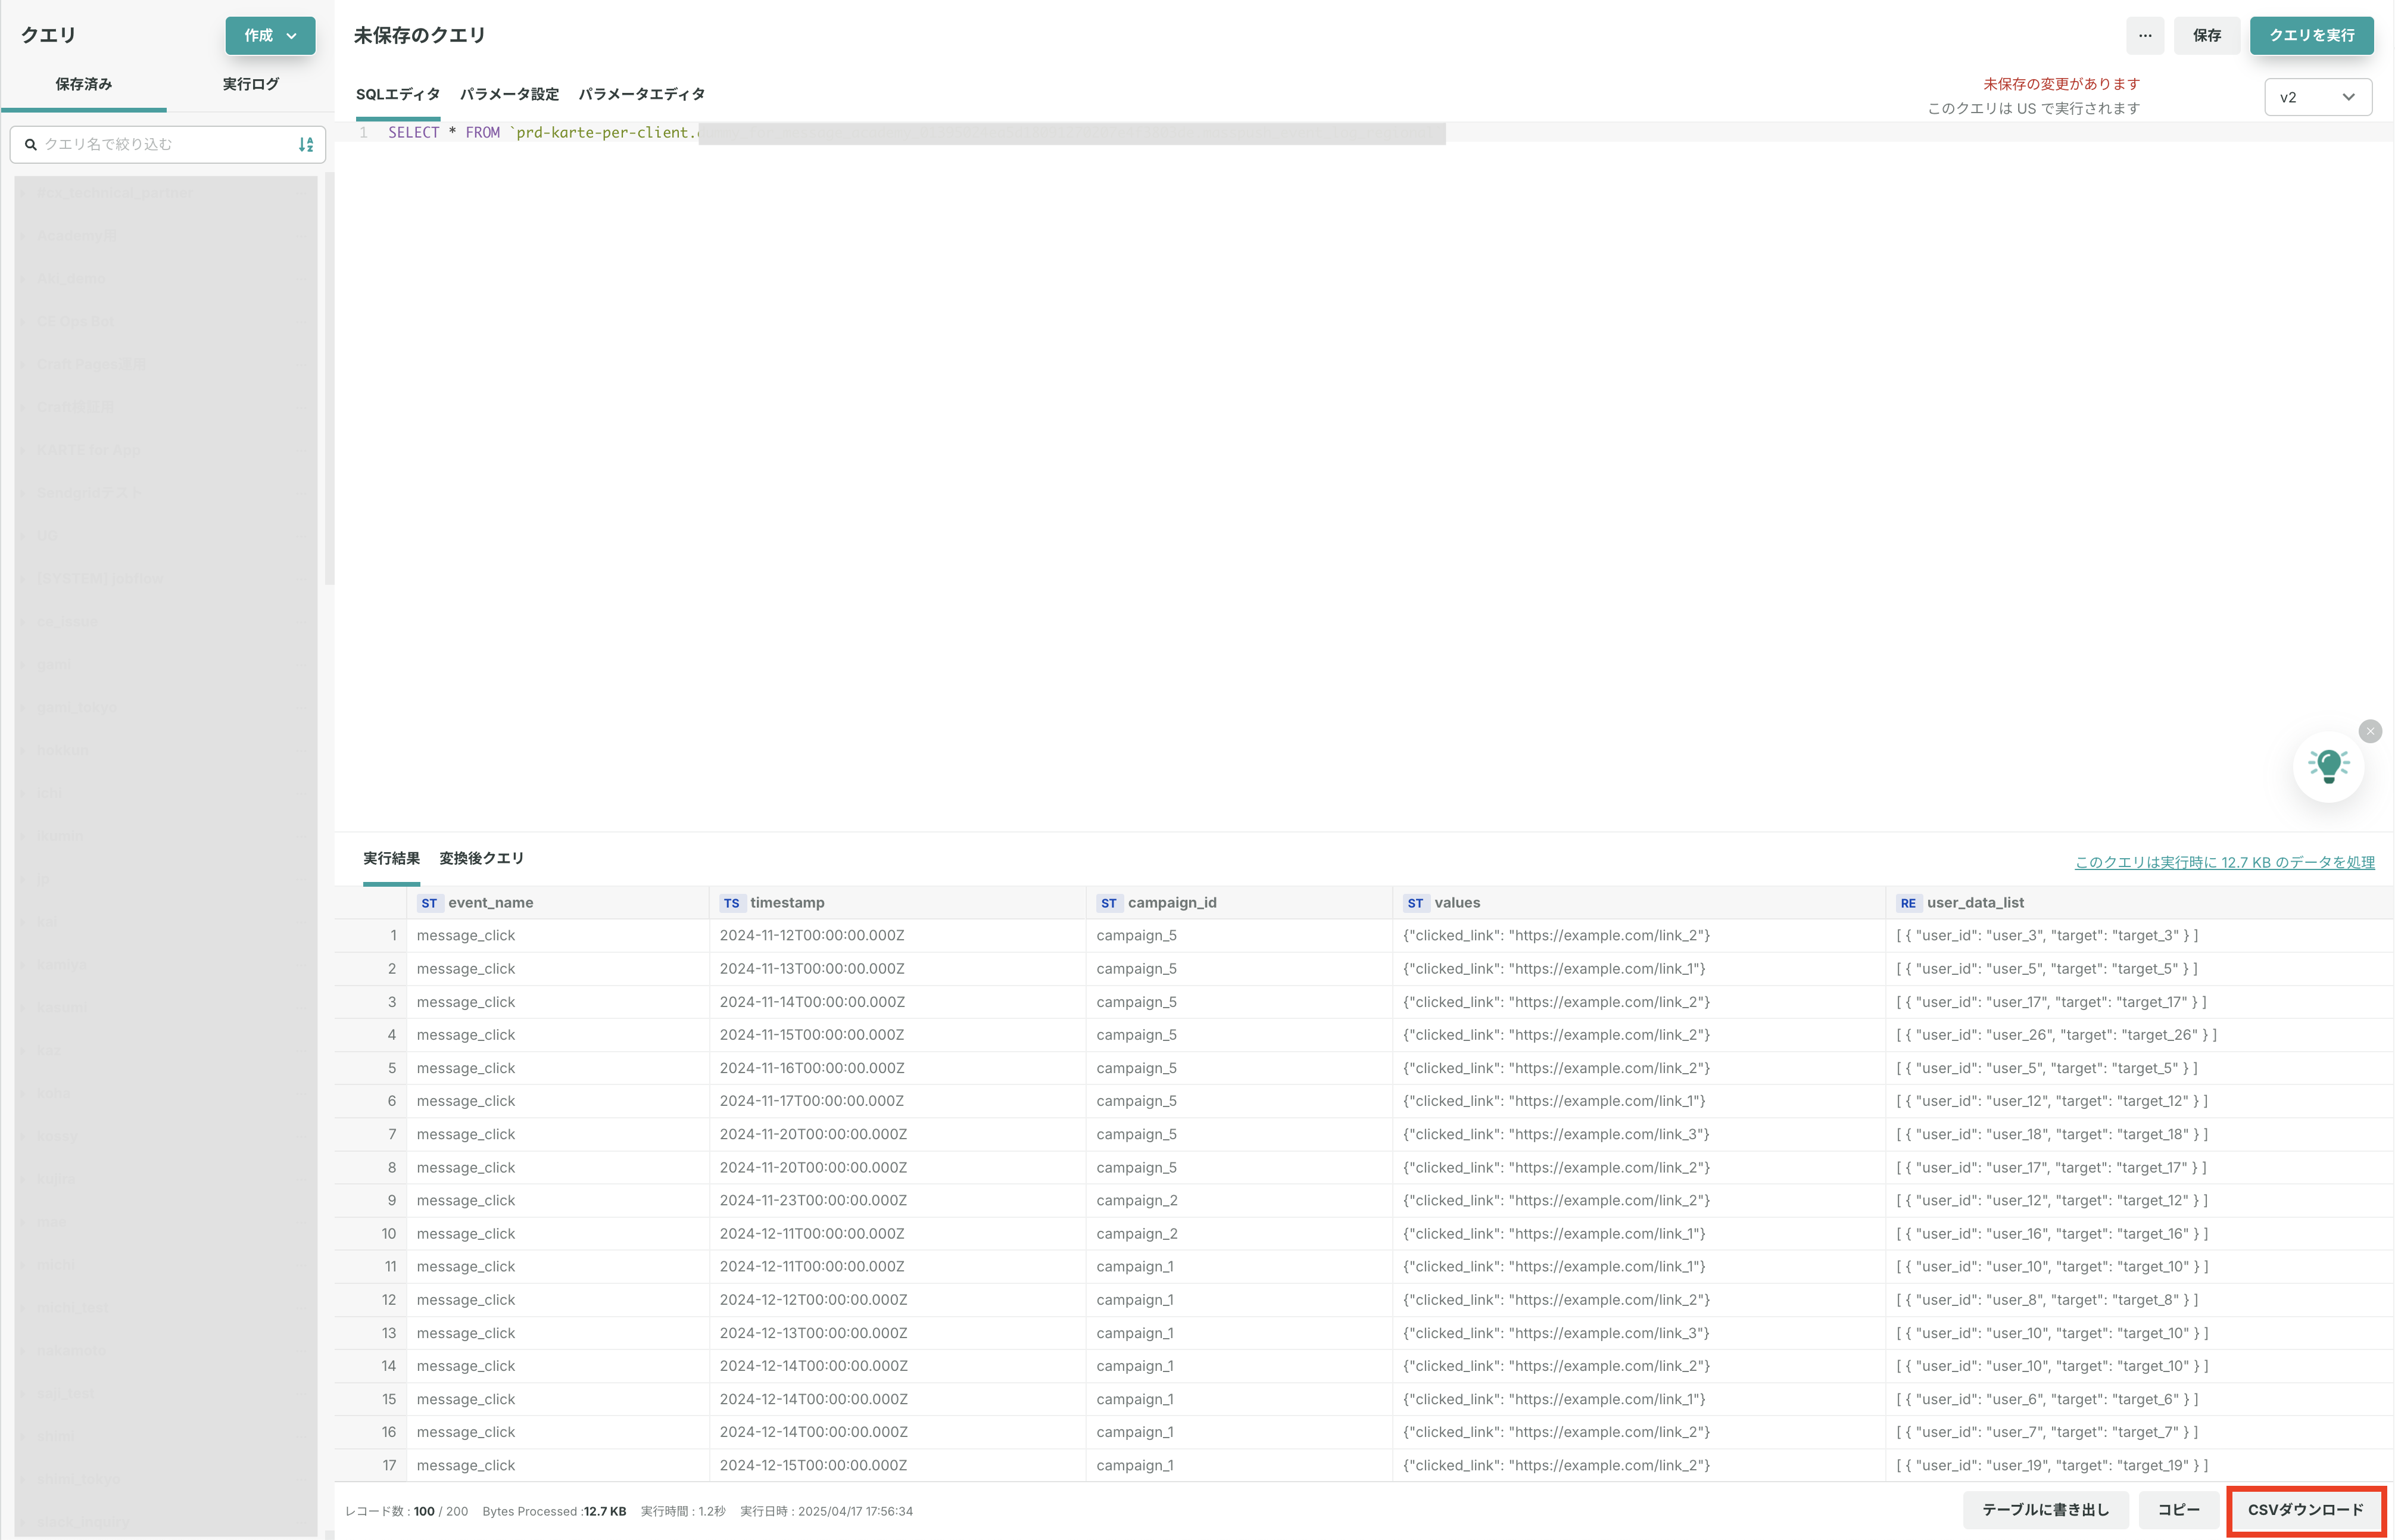Click the lightbulb hint icon

pos(2328,766)
